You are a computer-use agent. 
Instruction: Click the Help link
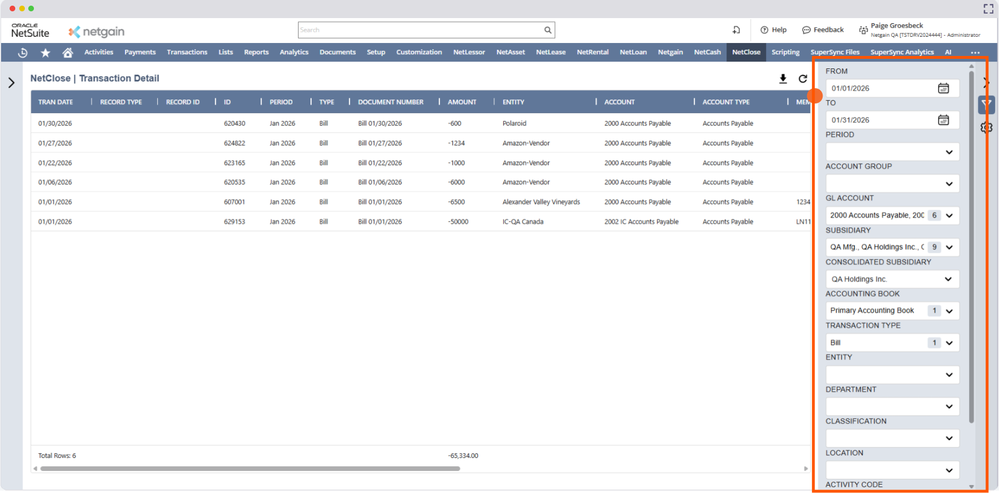click(x=773, y=30)
